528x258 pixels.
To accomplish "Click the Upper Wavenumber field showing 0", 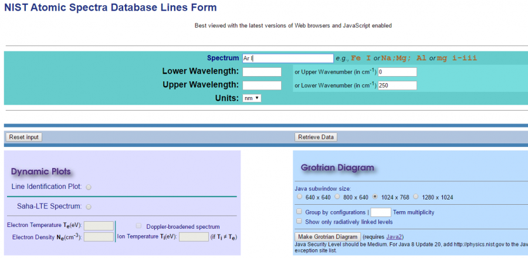I will pos(397,72).
